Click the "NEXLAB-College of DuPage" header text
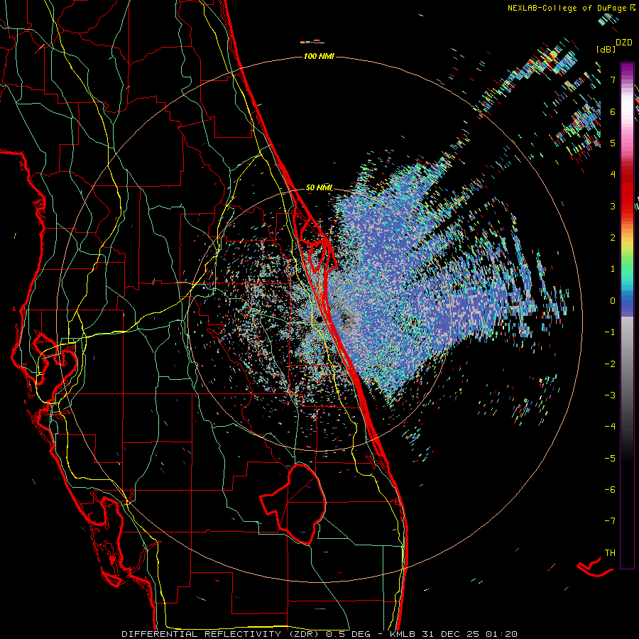The width and height of the screenshot is (639, 639). (567, 8)
